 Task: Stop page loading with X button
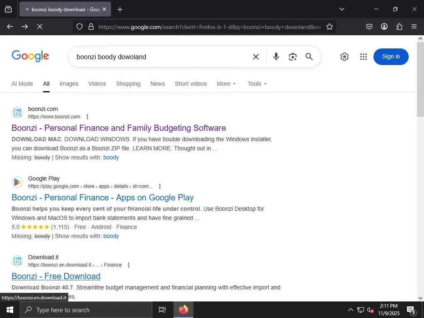[40, 26]
